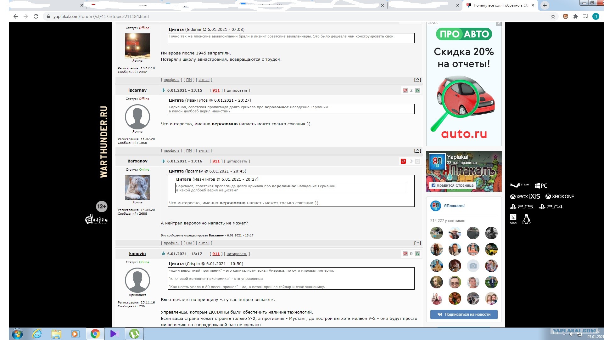The height and width of the screenshot is (340, 604).
Task: Like the Yaplakal Facebook page (Нравится Страница)
Action: click(452, 185)
